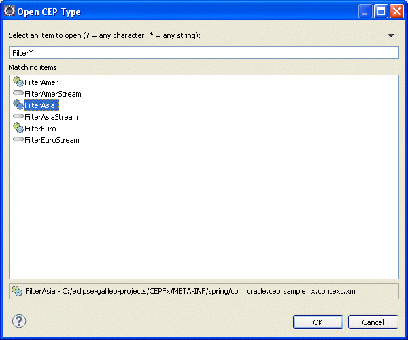Open the help question mark icon
The height and width of the screenshot is (340, 408).
pos(19,321)
